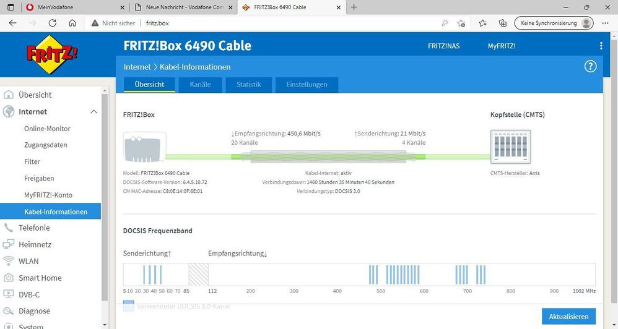Click the Aktualisieren button
This screenshot has height=329, width=618.
[568, 317]
